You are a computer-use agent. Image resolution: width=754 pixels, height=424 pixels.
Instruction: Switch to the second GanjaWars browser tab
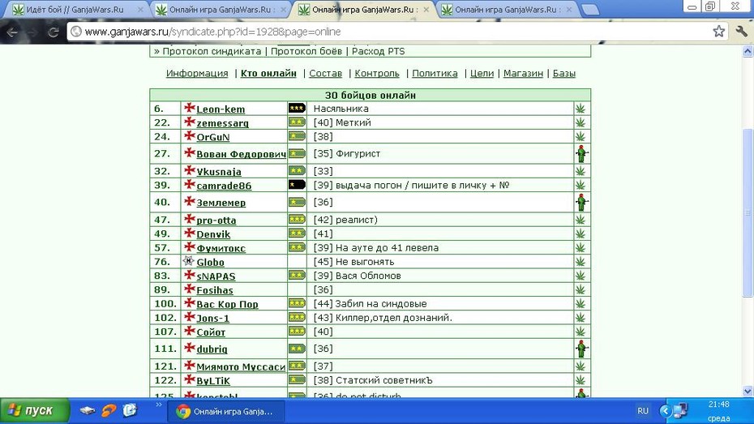coord(221,10)
